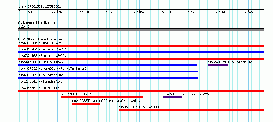
Task: Click the 27587k ruler tick label
Action: (167, 13)
